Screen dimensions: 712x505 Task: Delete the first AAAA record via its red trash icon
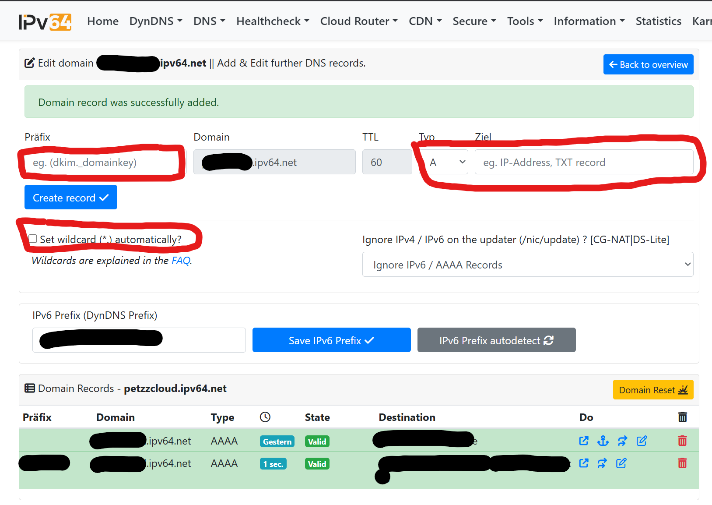point(682,441)
